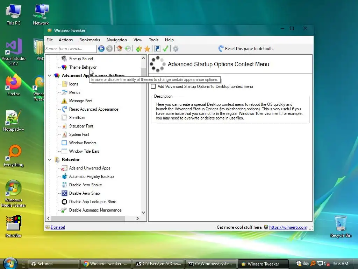Collapse Advanced Appearance Settings group
This screenshot has width=358, height=269.
[x=49, y=76]
